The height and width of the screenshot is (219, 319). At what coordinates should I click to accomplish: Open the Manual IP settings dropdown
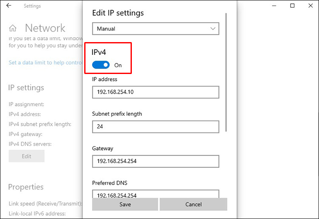pyautogui.click(x=155, y=29)
